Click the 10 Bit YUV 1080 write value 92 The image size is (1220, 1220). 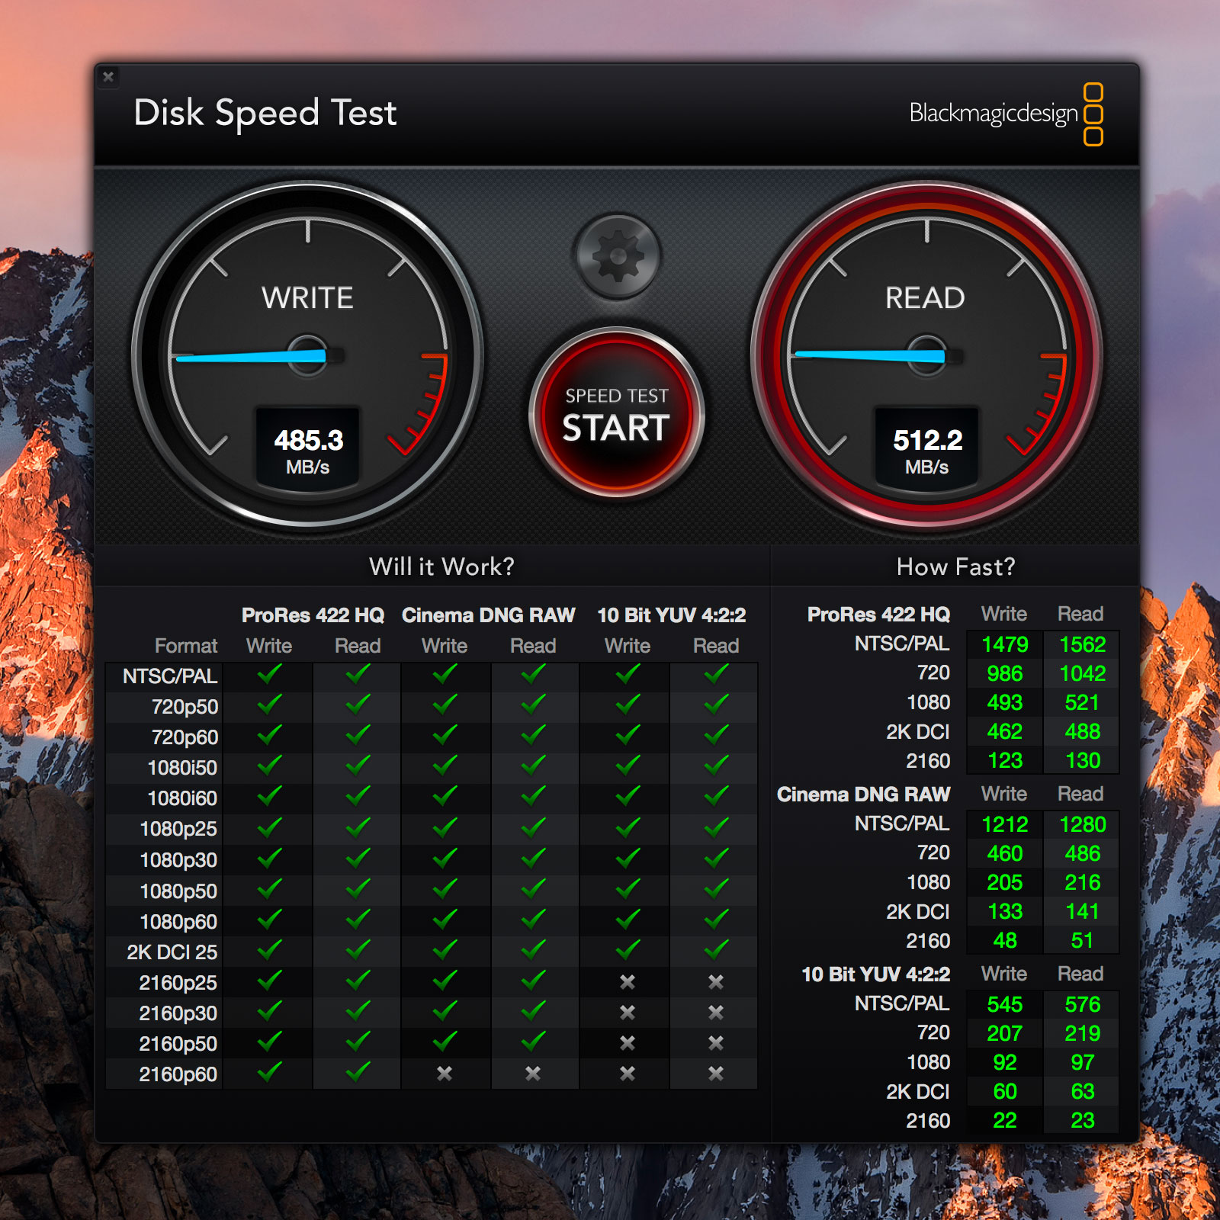tap(1004, 1062)
